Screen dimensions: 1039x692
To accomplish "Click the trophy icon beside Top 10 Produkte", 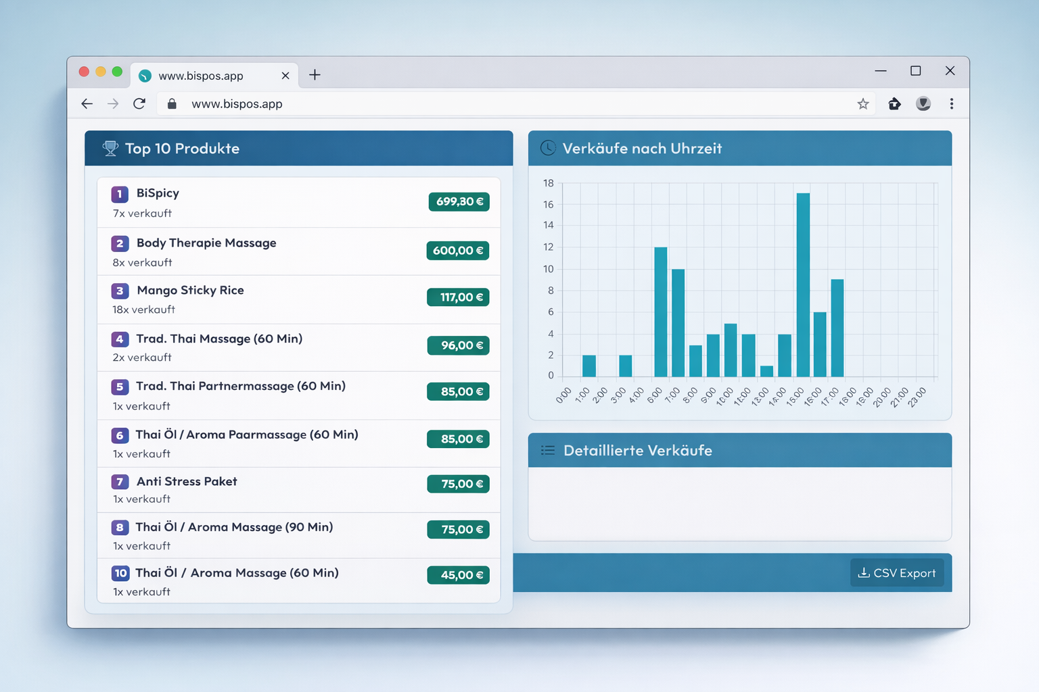I will point(110,149).
